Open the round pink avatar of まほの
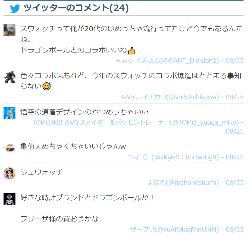Viewport: 248px width, 236px height. point(10,174)
